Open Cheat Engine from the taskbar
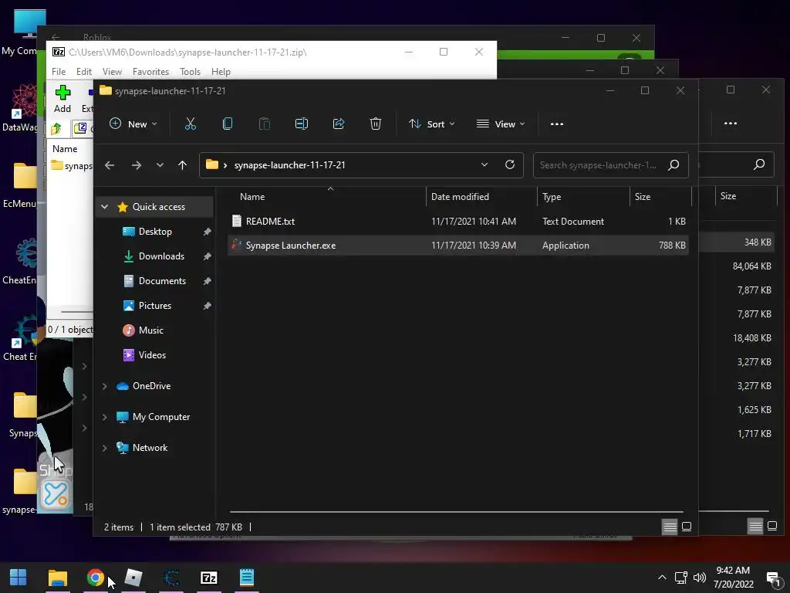Screen dimensions: 790x593 [x=171, y=578]
